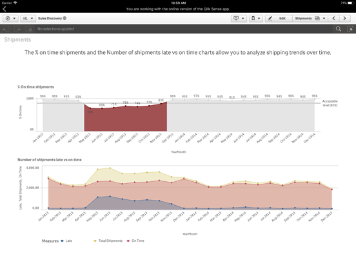Tap the Wi-Fi indicator in status bar
This screenshot has width=356, height=267.
tap(15, 3)
